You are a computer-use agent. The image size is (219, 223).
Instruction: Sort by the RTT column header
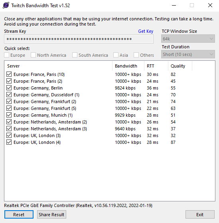(156, 66)
